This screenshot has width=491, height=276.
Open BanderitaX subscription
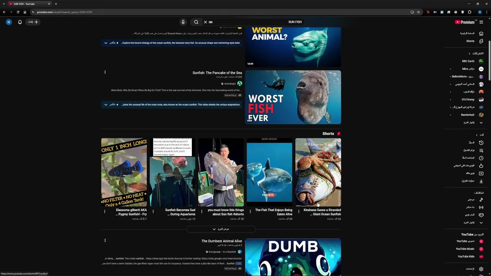coord(472,115)
